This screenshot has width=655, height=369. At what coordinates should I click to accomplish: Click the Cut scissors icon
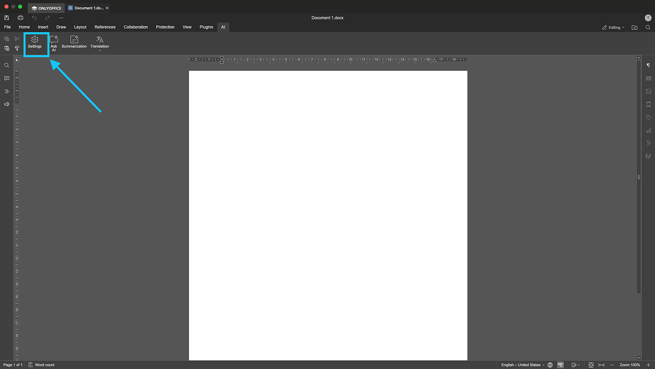(x=17, y=39)
